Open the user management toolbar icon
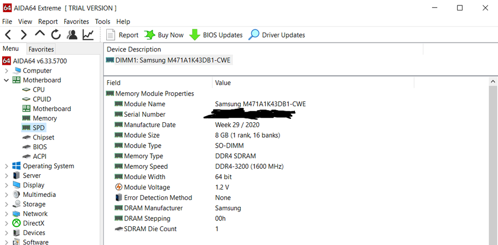498x245 pixels. [72, 35]
